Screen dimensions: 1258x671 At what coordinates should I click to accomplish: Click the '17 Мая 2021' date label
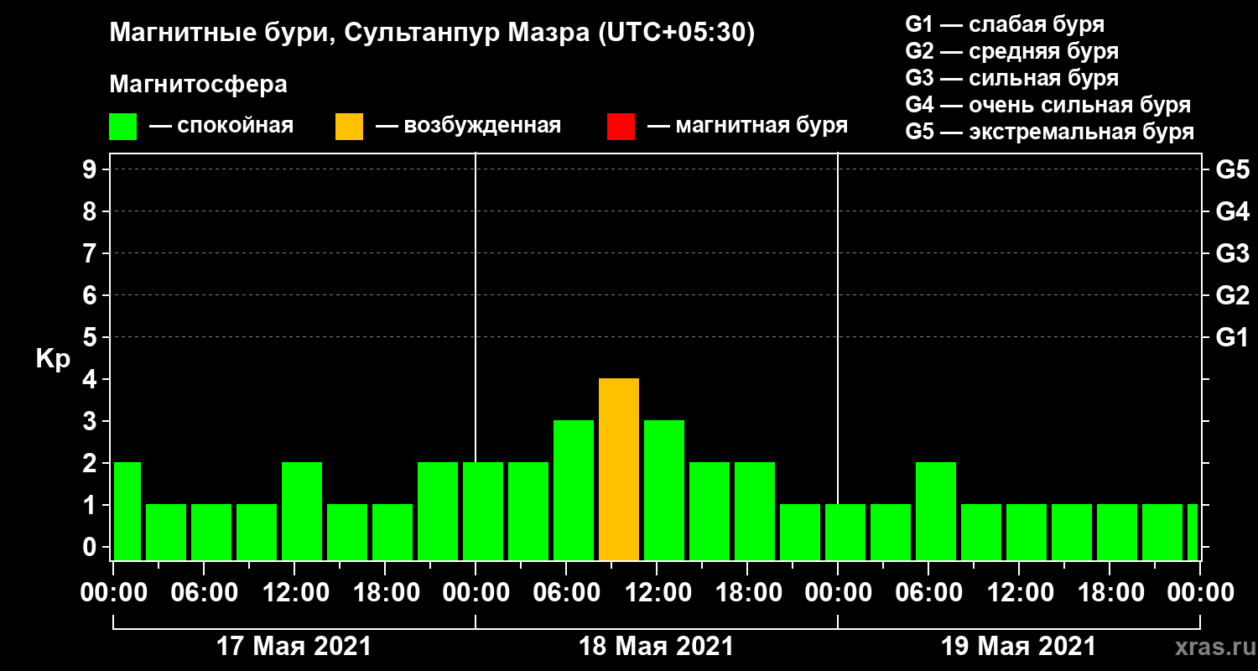point(294,647)
